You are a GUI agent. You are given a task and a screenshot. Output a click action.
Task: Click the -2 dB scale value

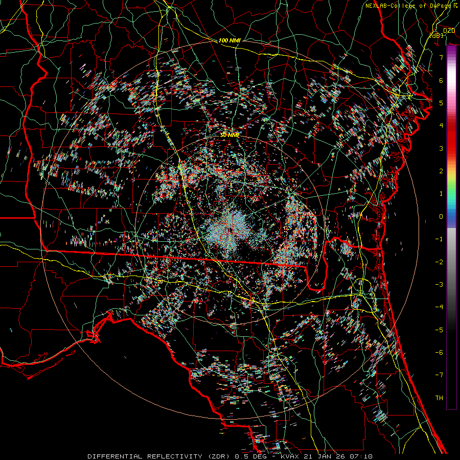[439, 262]
